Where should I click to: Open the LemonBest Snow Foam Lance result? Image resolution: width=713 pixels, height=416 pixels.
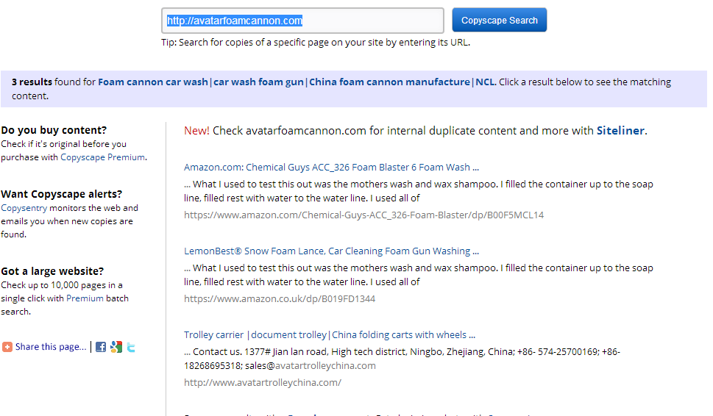coord(331,251)
